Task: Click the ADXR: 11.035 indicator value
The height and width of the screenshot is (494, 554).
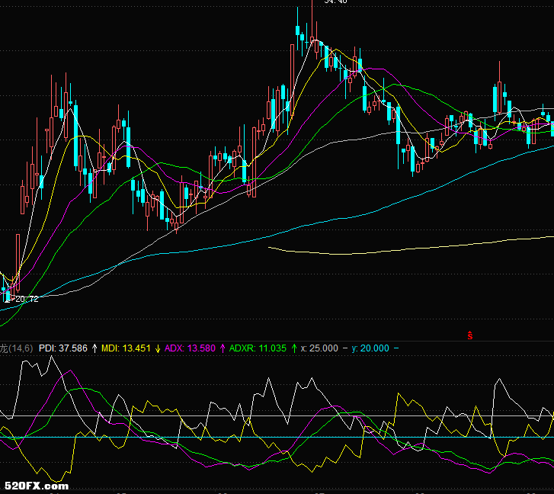Action: point(258,348)
